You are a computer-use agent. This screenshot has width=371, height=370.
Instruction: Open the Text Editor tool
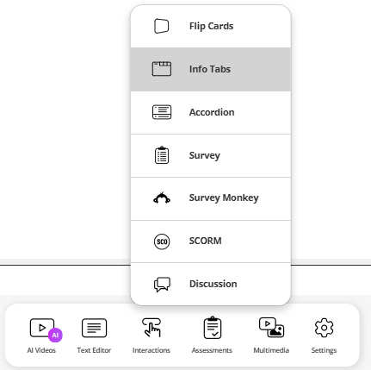[94, 336]
